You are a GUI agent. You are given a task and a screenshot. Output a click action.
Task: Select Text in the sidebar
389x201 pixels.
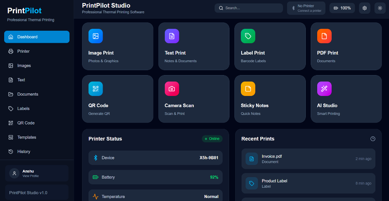[x=37, y=80]
